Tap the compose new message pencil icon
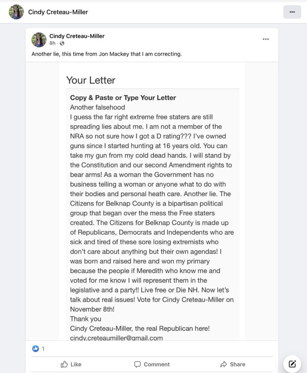 pos(292,364)
